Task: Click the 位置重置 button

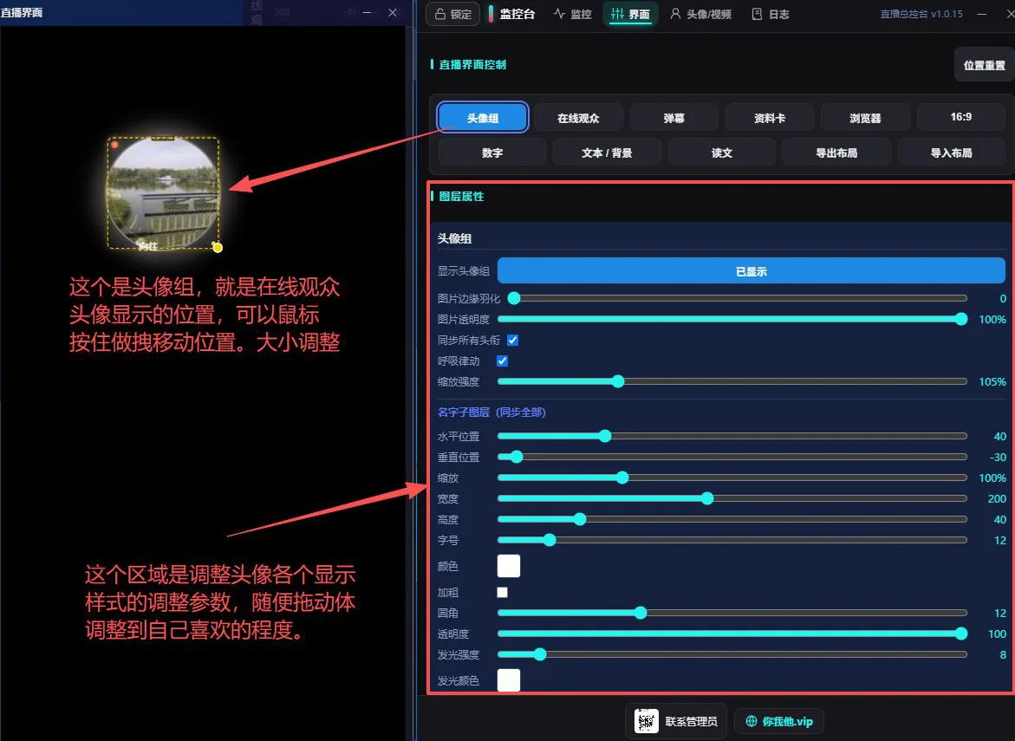Action: (x=984, y=65)
